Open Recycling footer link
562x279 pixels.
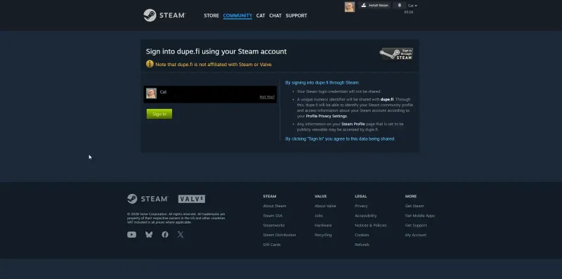pyautogui.click(x=323, y=235)
